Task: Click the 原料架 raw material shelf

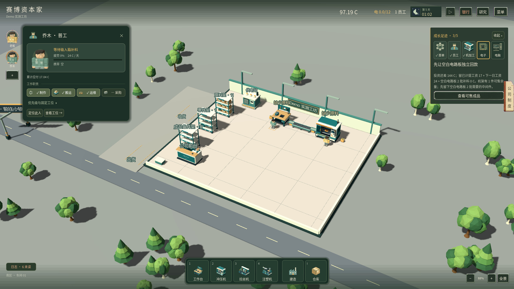Action: (224, 107)
